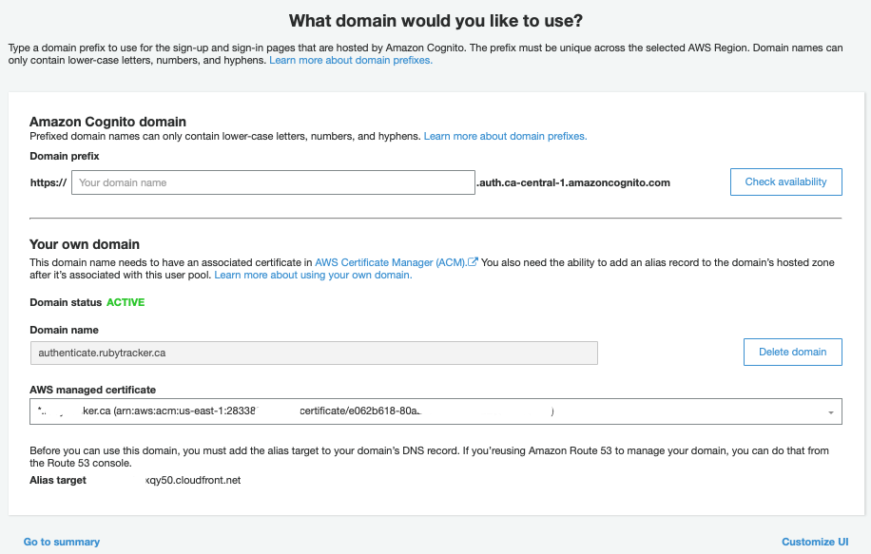This screenshot has height=554, width=871.
Task: Open the AWS managed certificate dropdown
Action: [435, 411]
